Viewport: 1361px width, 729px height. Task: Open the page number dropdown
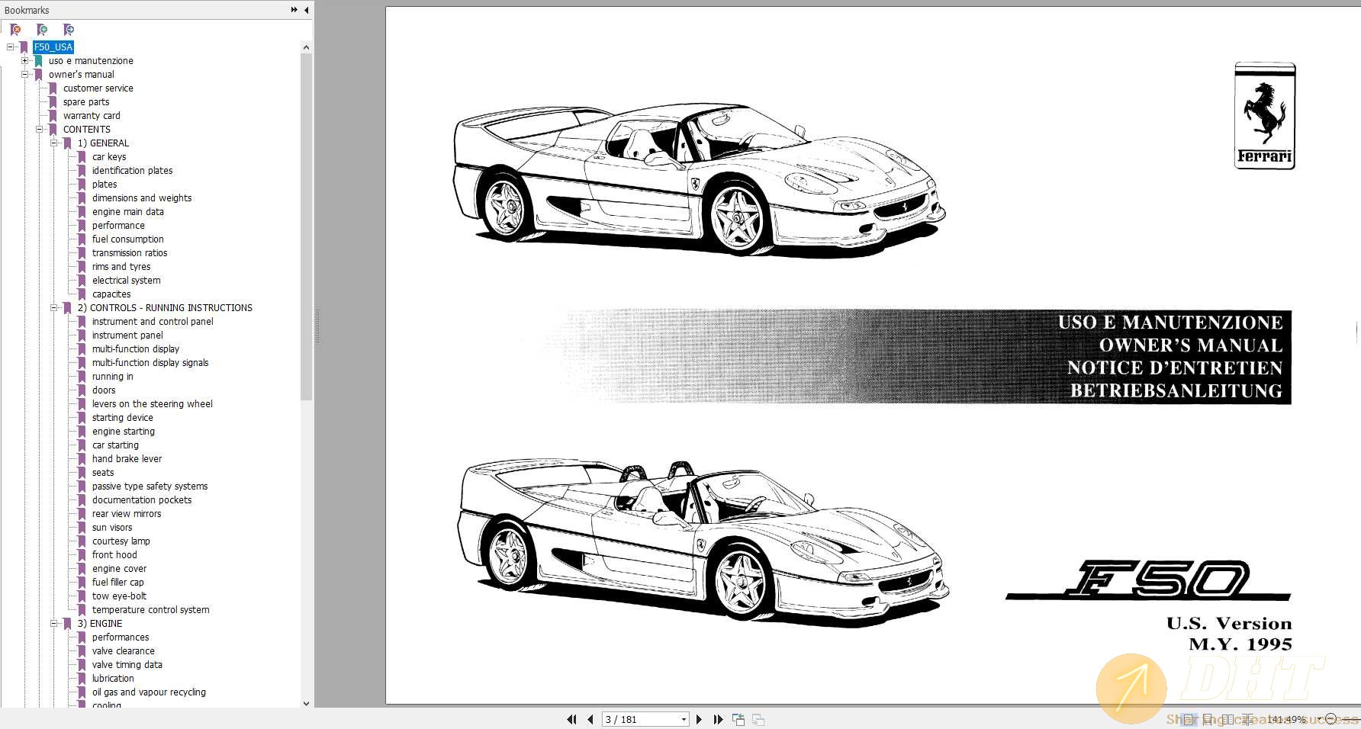(684, 719)
